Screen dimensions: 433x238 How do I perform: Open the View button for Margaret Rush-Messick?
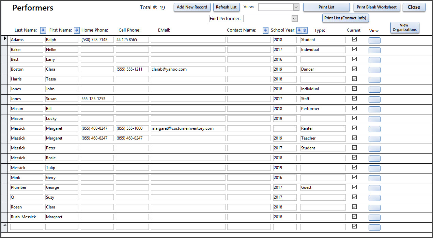click(x=374, y=218)
